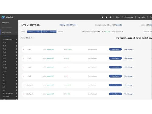
Task: View trades for the Tue3 strategy
Action: point(116,67)
